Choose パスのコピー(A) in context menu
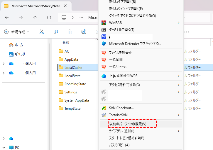 (119, 145)
